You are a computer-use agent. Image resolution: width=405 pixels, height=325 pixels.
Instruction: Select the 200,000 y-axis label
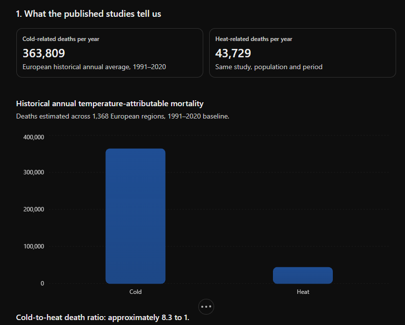(x=34, y=209)
